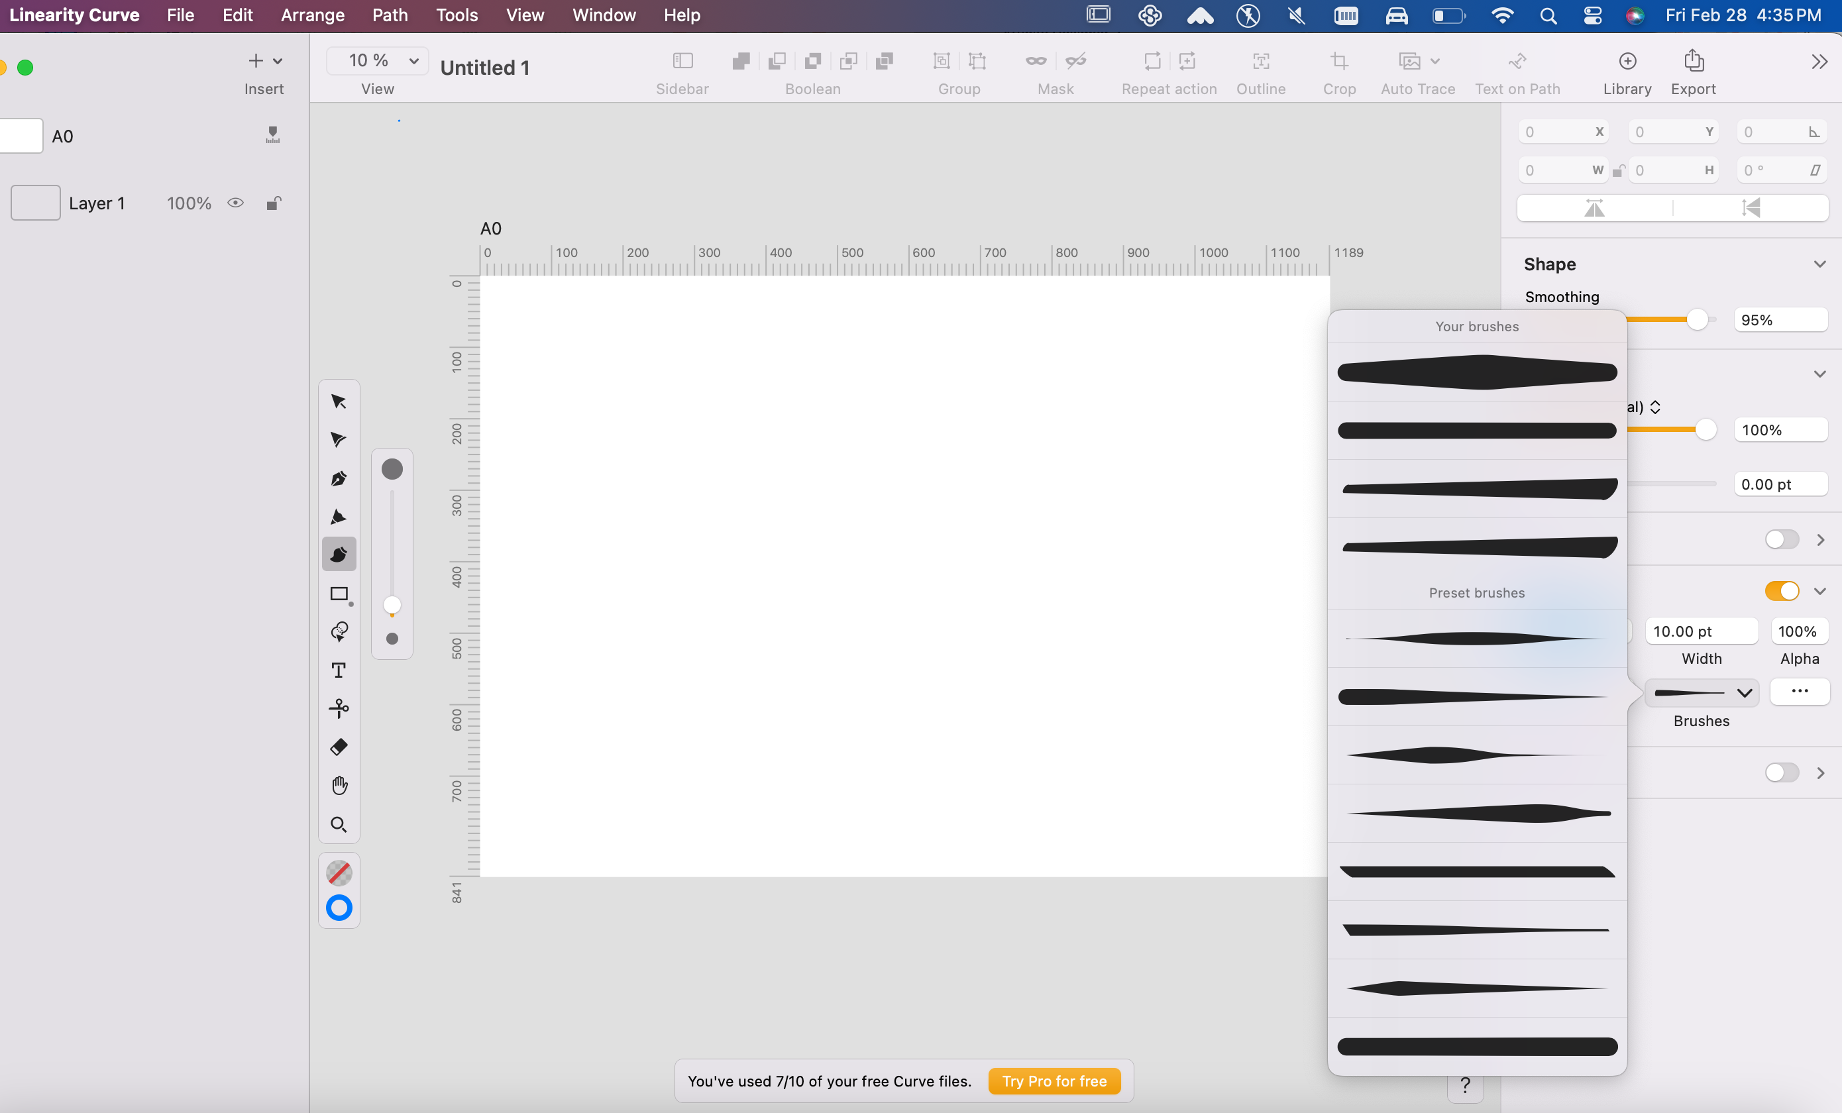1842x1113 pixels.
Task: Open the blue stroke color swatch
Action: click(x=339, y=908)
